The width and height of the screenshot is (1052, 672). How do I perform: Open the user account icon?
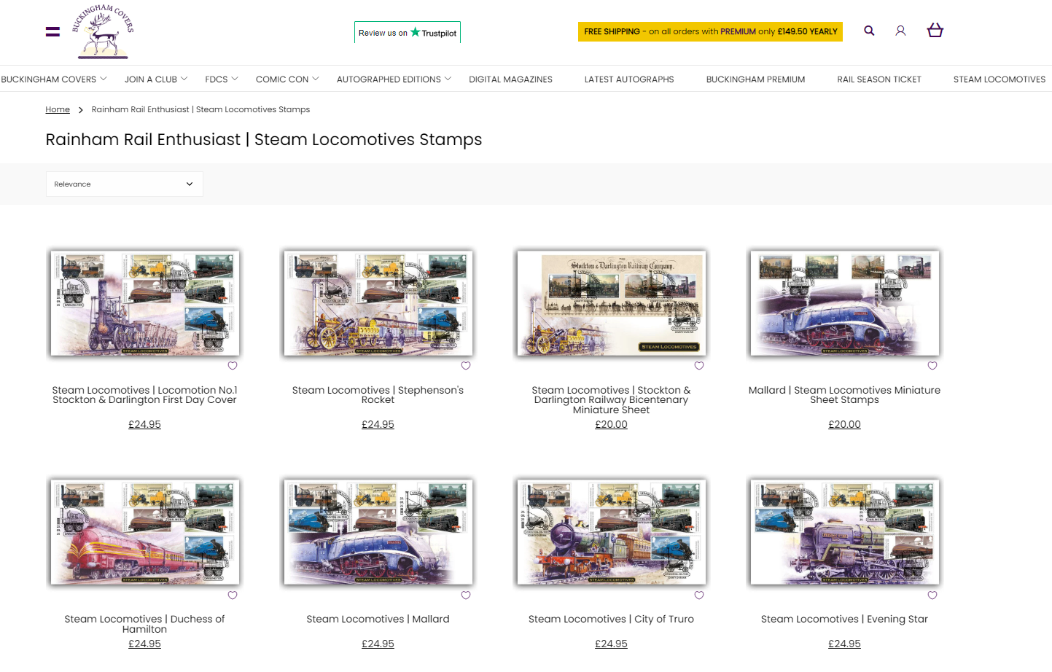(900, 31)
